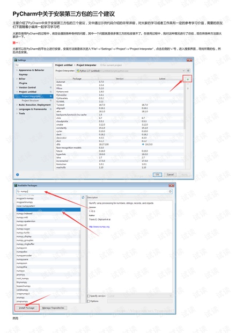
Task: Open the version dropdown next to Specify version
Action: click(x=140, y=296)
